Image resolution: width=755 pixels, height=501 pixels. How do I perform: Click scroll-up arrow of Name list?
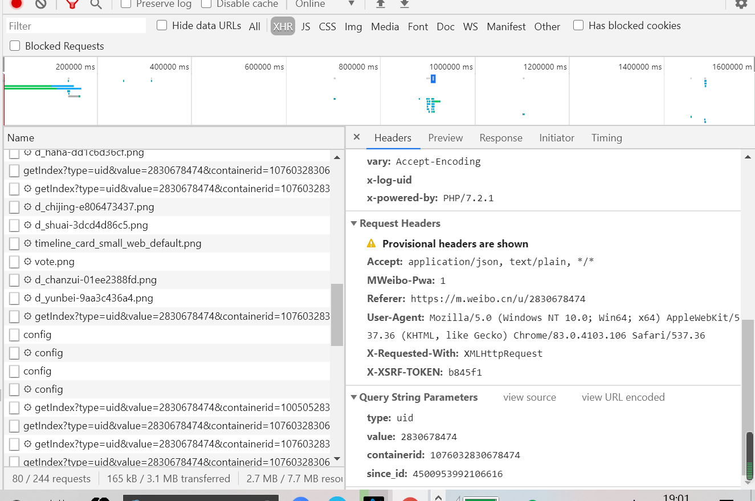coord(337,157)
